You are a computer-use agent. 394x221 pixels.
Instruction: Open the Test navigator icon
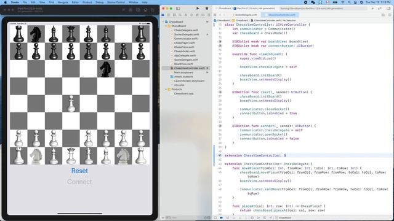[x=191, y=15]
